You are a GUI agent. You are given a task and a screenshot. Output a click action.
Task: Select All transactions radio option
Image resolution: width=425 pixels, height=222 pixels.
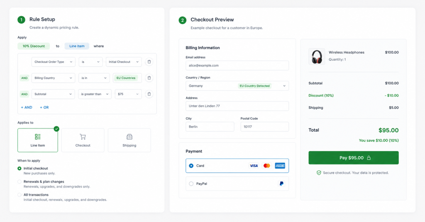(x=20, y=195)
